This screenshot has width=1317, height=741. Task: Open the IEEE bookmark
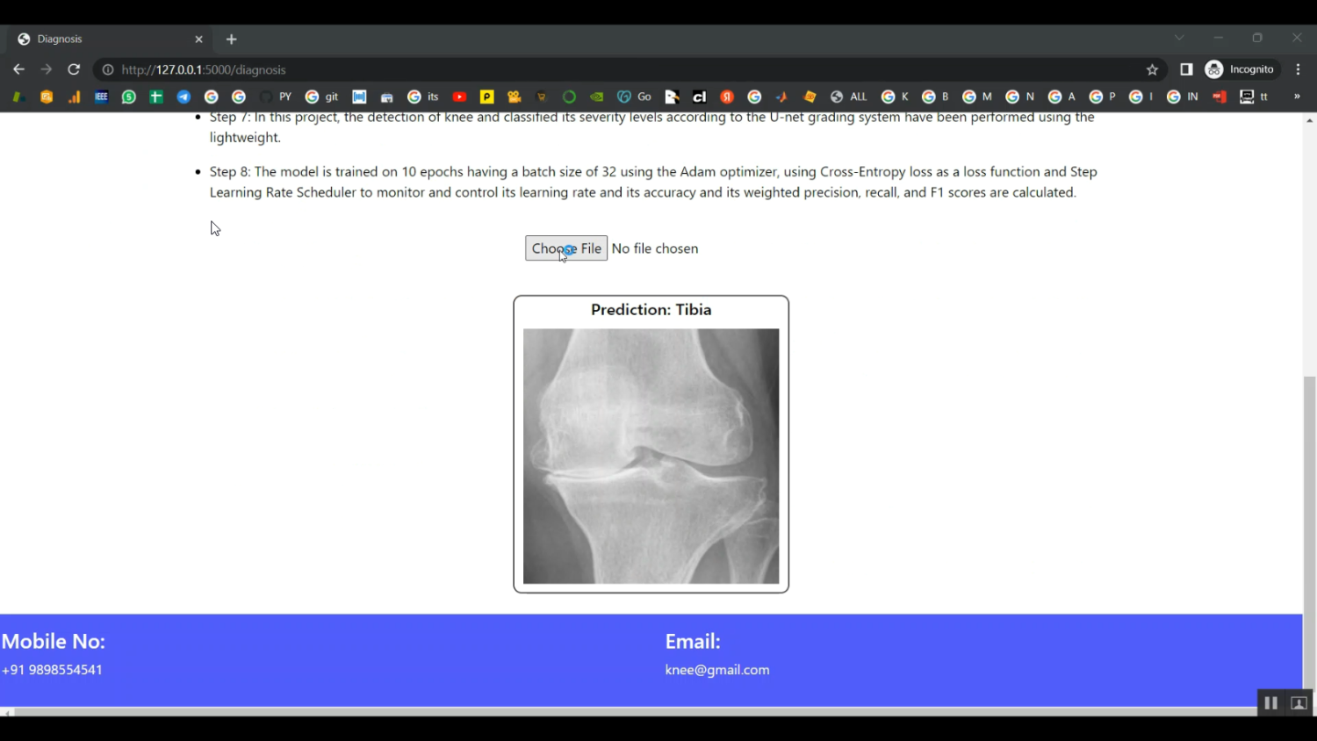pyautogui.click(x=102, y=97)
